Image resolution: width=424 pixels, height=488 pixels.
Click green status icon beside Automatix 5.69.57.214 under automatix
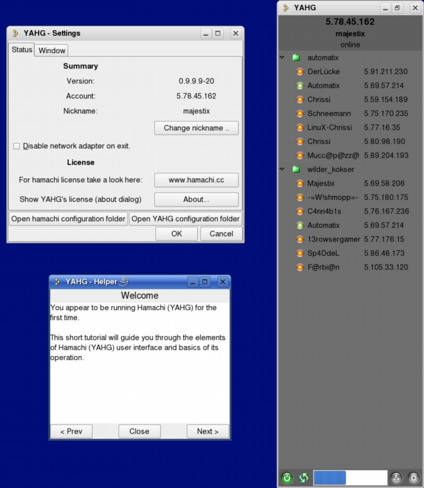[x=300, y=85]
